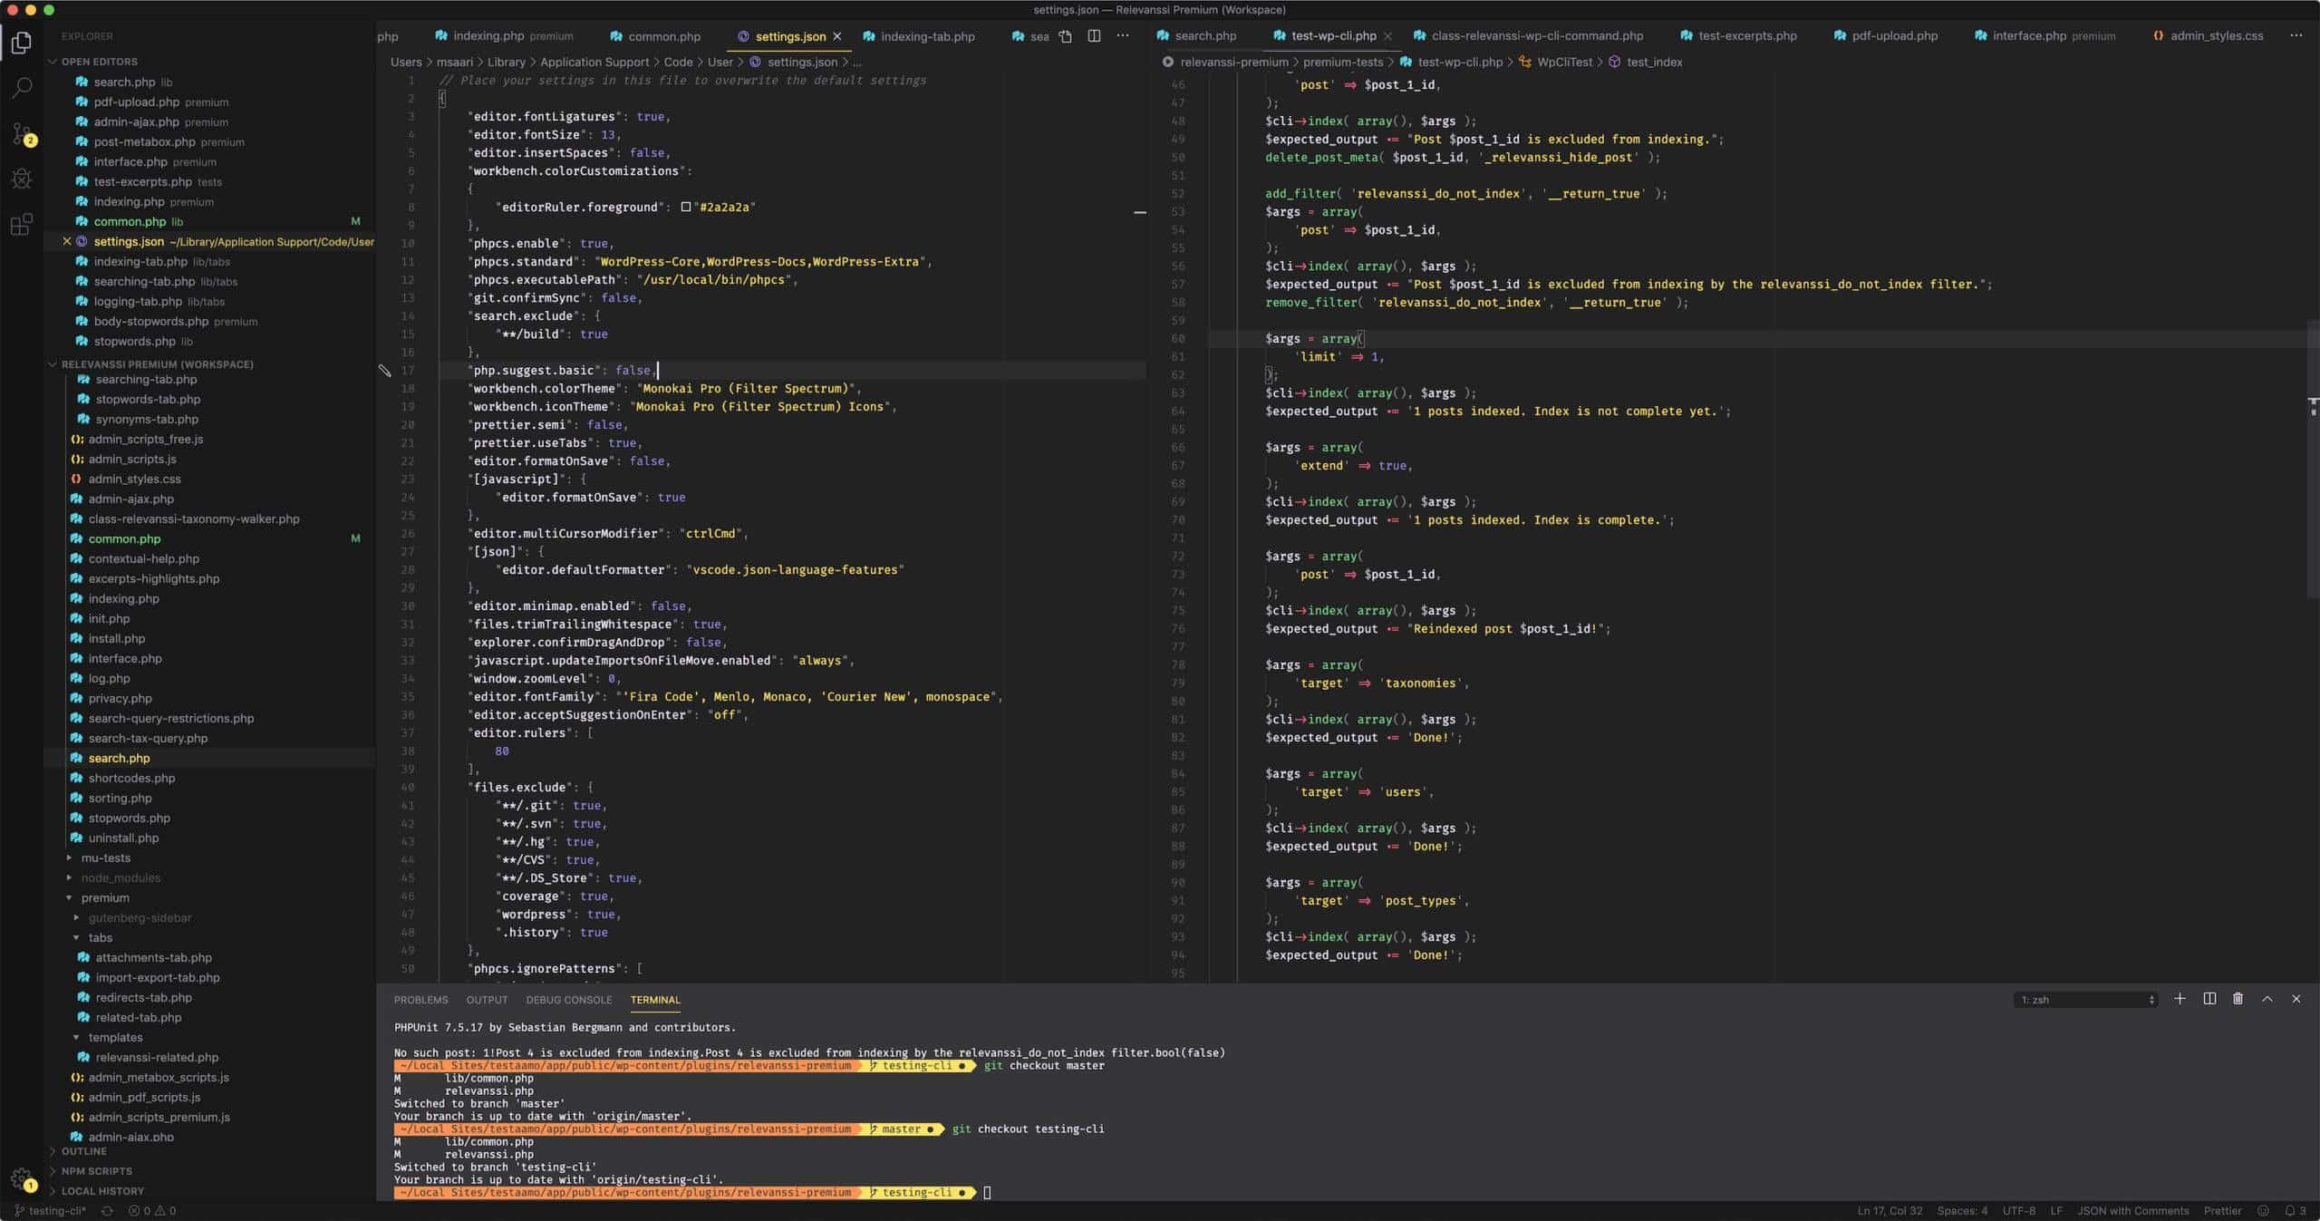Select the Explorer icon in activity bar
Screen dimensions: 2320x1221
click(x=22, y=42)
